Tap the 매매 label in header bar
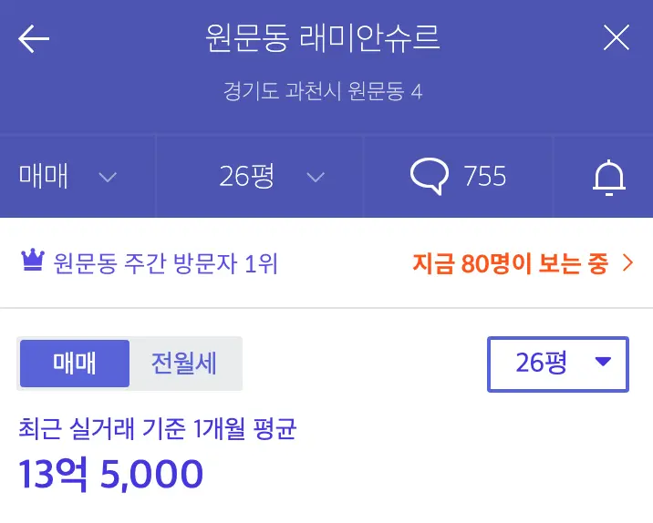Image resolution: width=653 pixels, height=523 pixels. click(x=43, y=176)
